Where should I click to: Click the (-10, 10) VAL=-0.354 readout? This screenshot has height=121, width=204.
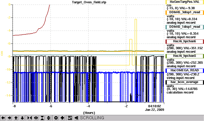[x=183, y=34]
